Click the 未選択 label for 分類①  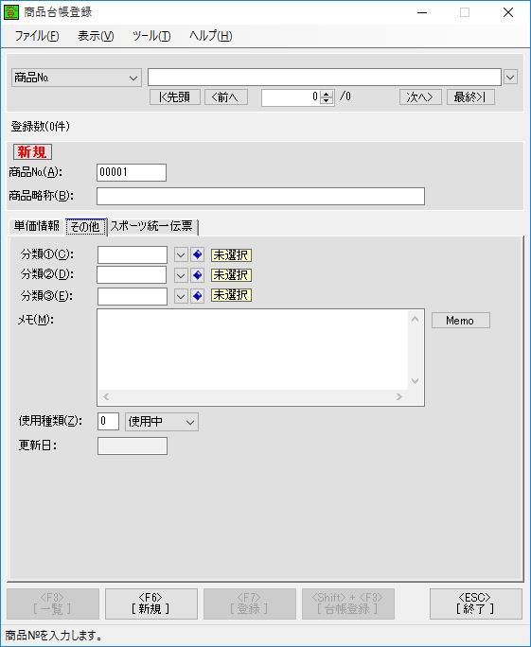tap(231, 255)
